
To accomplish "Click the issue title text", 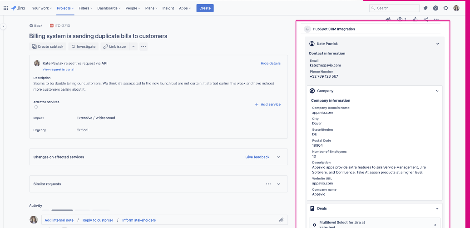I will pos(98,36).
